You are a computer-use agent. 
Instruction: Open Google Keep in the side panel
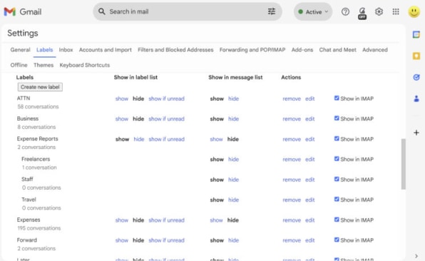(x=416, y=56)
